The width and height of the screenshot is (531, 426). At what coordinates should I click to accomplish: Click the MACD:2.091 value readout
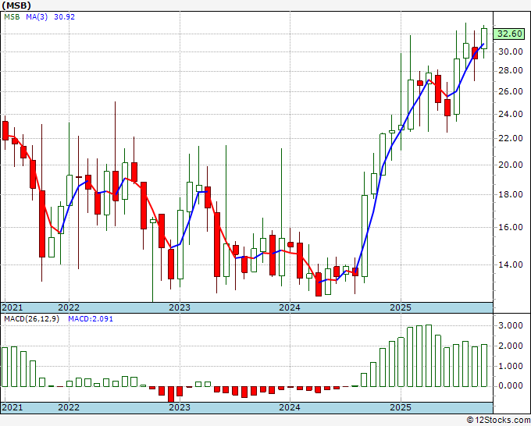pyautogui.click(x=91, y=319)
